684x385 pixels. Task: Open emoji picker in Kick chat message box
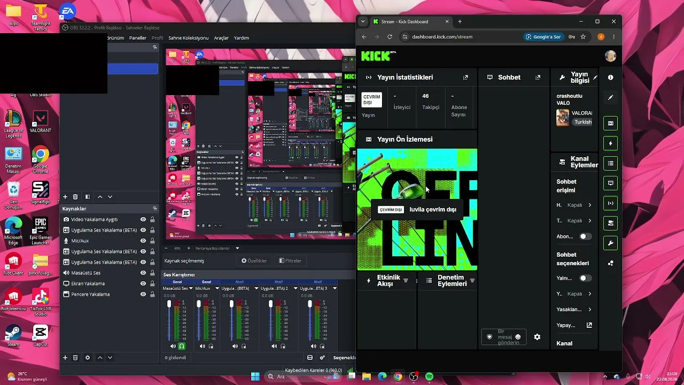[518, 337]
